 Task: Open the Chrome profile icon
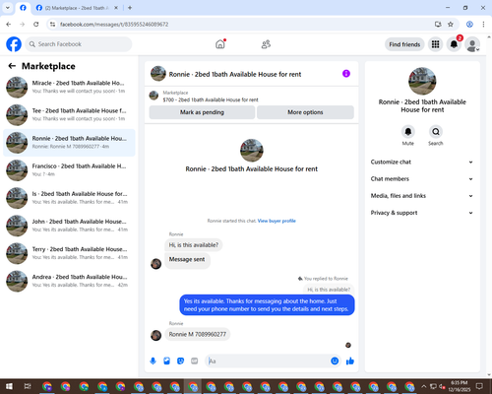pos(469,25)
